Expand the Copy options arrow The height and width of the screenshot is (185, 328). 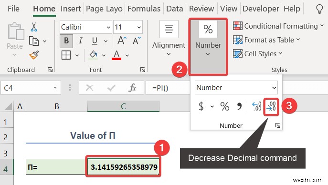pyautogui.click(x=44, y=41)
